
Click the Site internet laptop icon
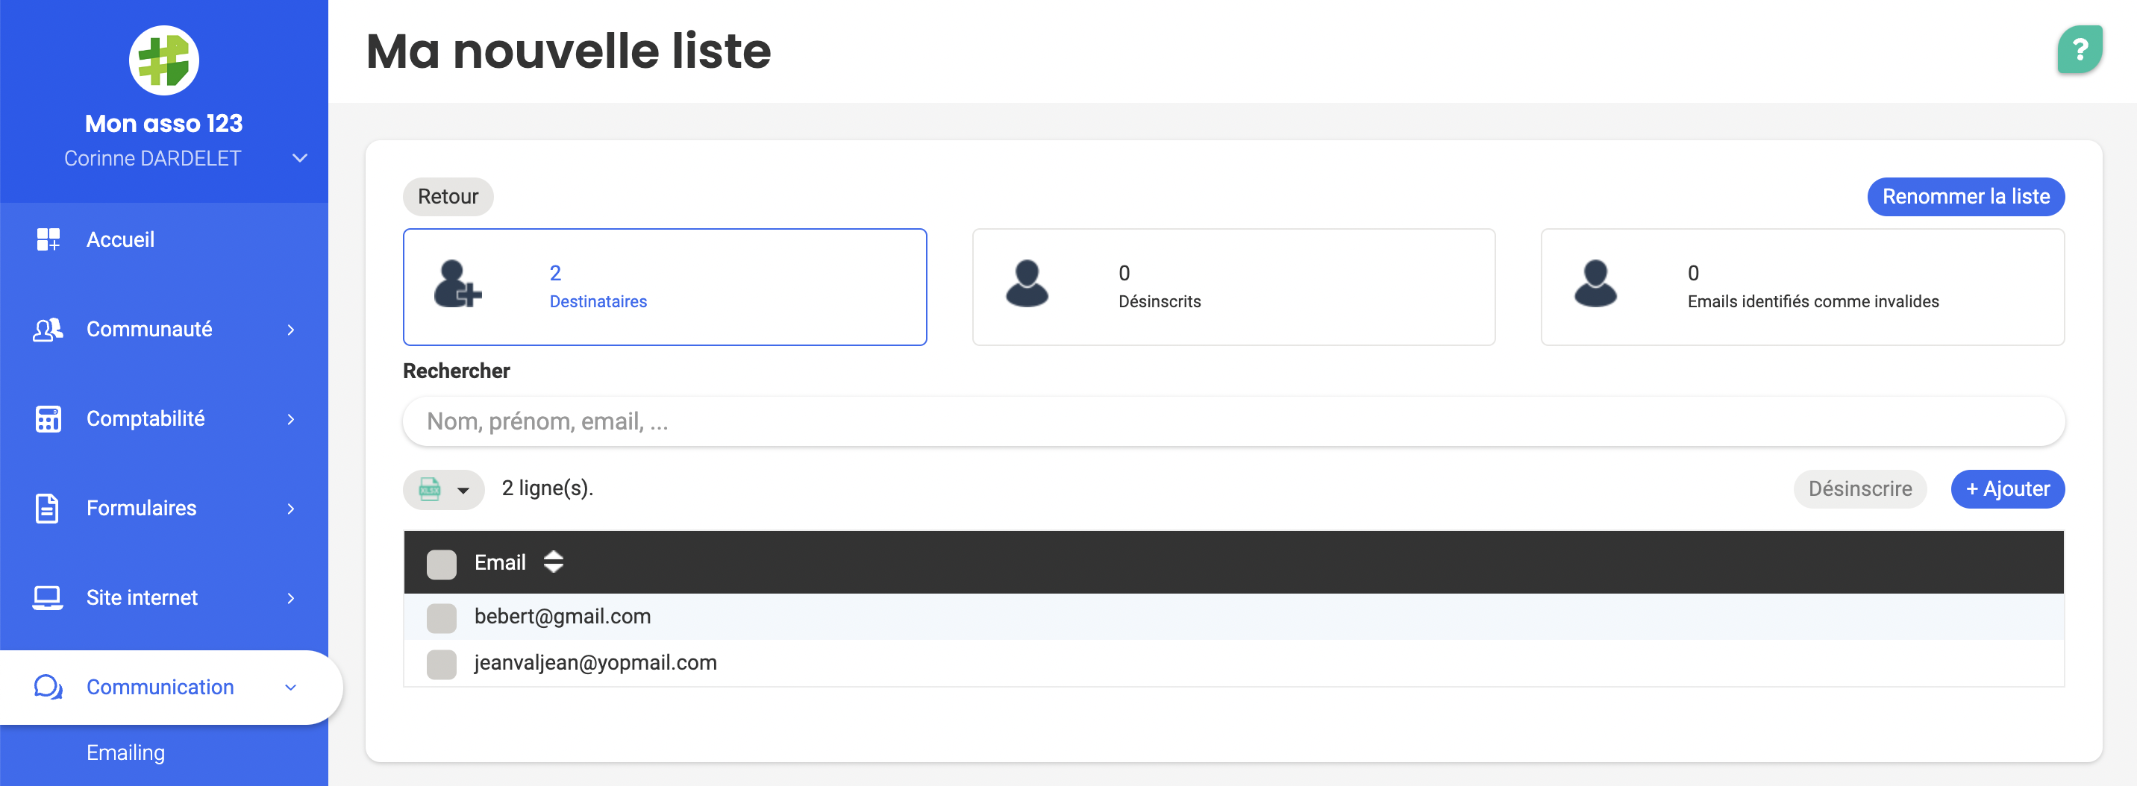coord(47,598)
